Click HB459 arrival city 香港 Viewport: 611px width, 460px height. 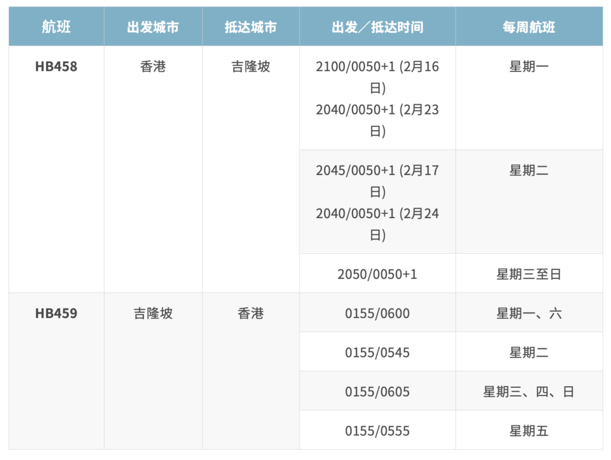click(251, 313)
